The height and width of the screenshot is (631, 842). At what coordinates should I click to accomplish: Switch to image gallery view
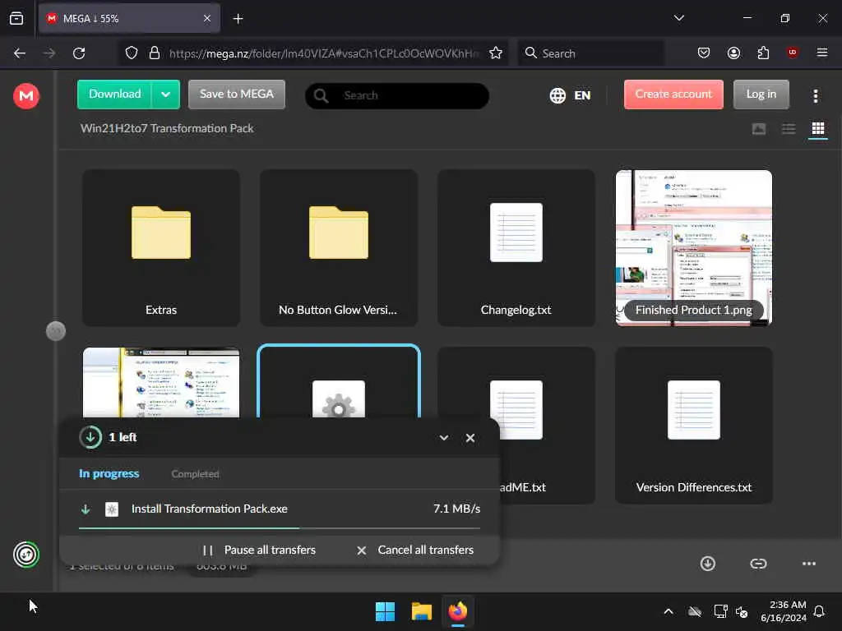(758, 129)
